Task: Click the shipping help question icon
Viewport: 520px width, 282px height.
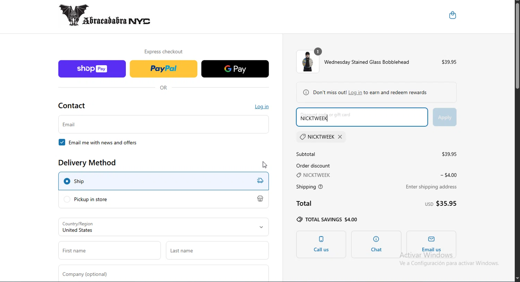Action: click(321, 187)
